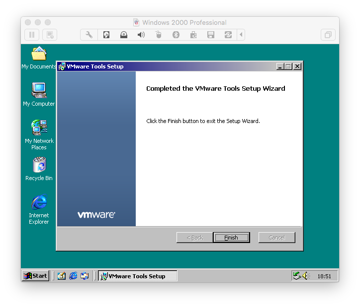Click the hard disk device icon
Viewport: 360px width, 307px height.
(x=106, y=35)
